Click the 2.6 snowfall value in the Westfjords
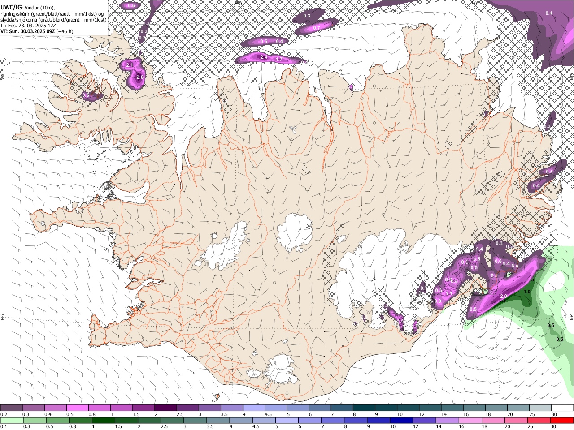The width and height of the screenshot is (574, 430). click(139, 77)
